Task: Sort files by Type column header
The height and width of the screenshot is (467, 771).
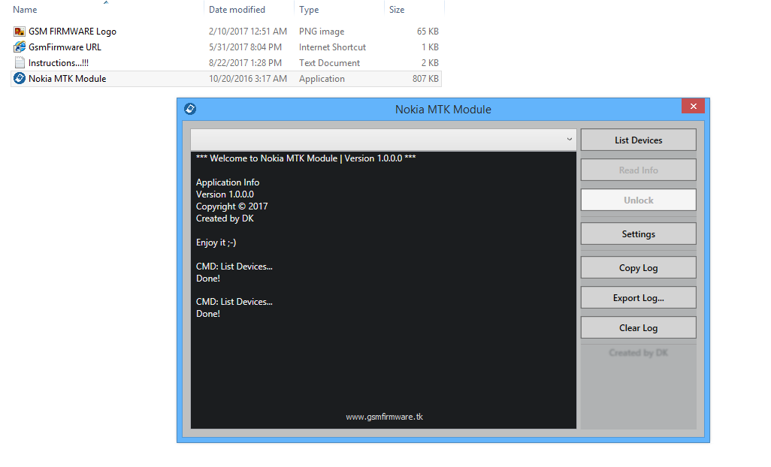Action: pos(309,9)
